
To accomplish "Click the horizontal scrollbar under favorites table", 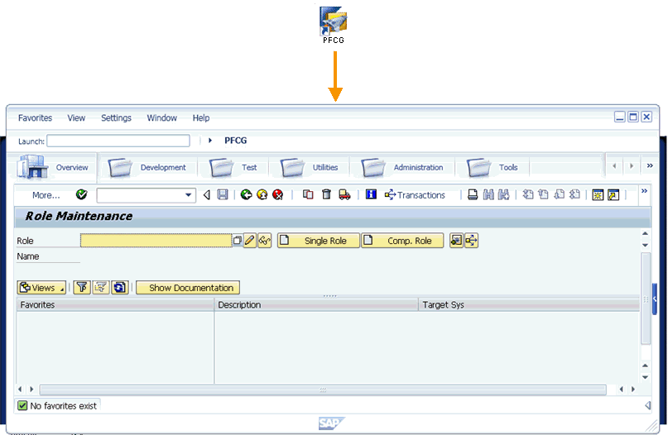I will pos(323,390).
